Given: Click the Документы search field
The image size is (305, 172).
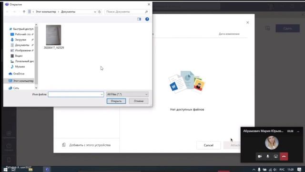Looking at the screenshot, I should tap(127, 11).
